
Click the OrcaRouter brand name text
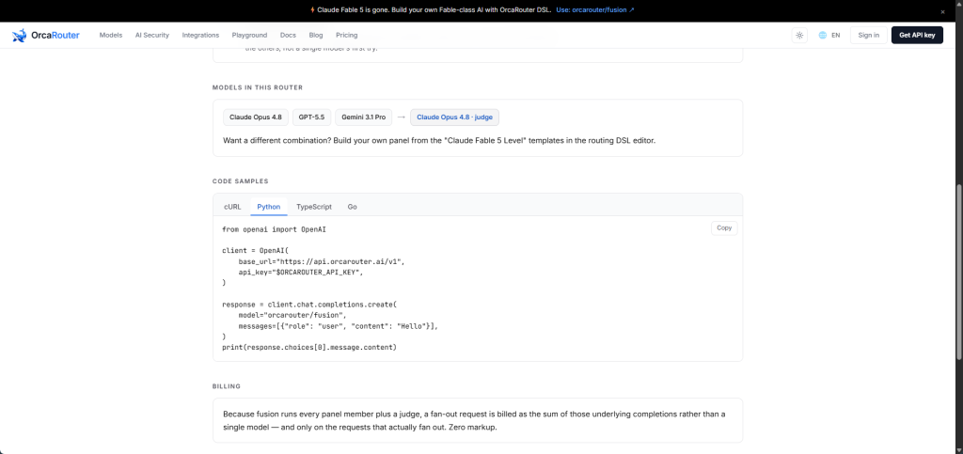55,35
